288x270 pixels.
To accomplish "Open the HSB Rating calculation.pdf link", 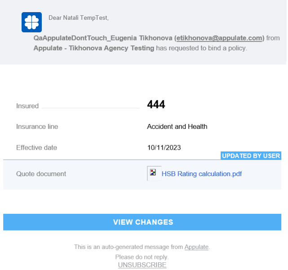I will click(202, 174).
